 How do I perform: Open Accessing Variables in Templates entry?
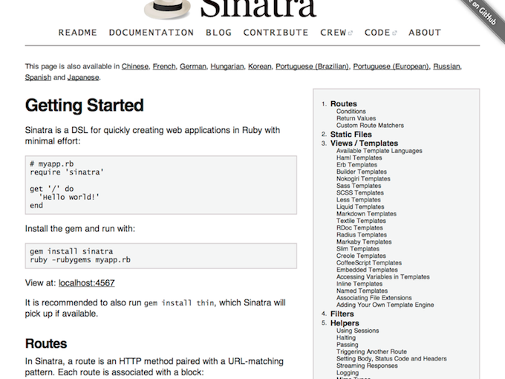coord(383,277)
